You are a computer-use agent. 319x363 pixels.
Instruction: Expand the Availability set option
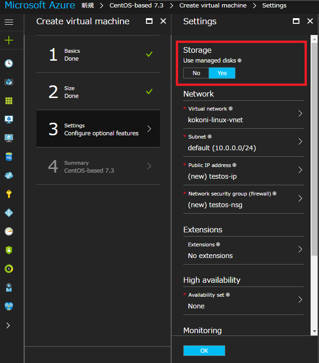tap(243, 301)
